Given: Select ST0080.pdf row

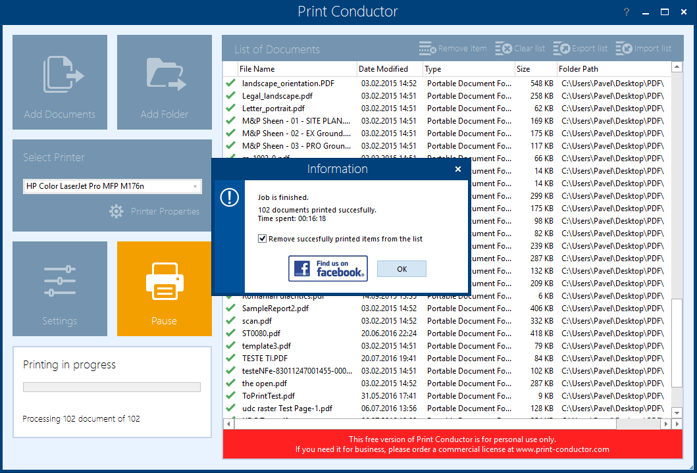Looking at the screenshot, I should (446, 333).
